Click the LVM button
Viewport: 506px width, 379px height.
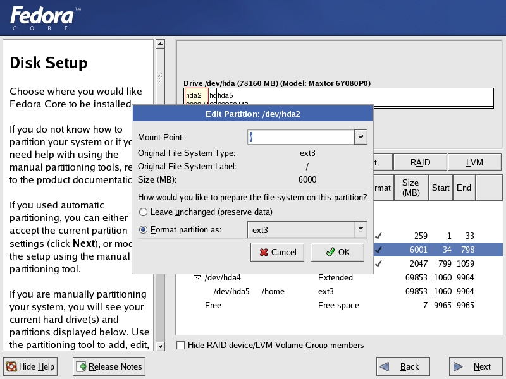[x=474, y=162]
